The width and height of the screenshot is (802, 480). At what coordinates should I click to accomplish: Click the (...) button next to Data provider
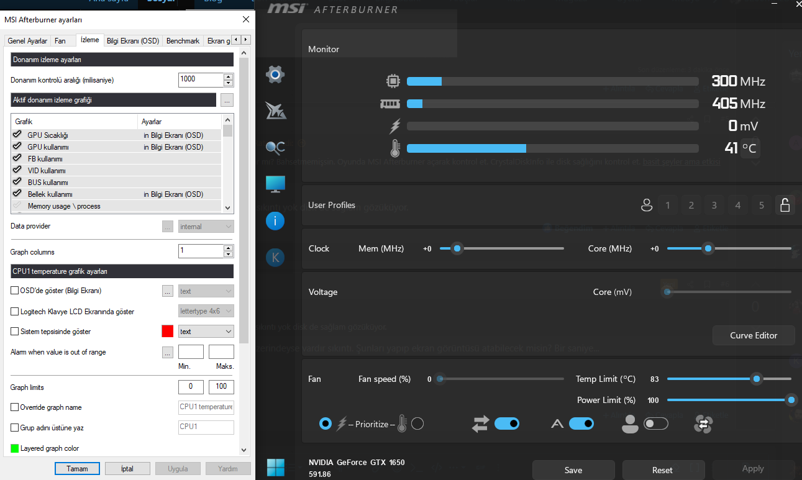pos(167,227)
